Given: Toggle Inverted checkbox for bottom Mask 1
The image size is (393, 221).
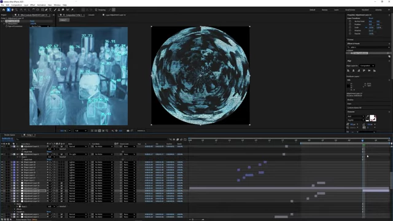Looking at the screenshot, I should point(58,206).
